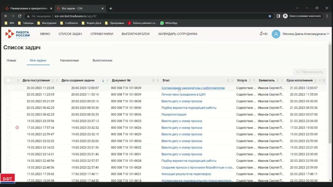
Task: Expand the Жилина Диана Александровна user dropdown
Action: coord(328,34)
